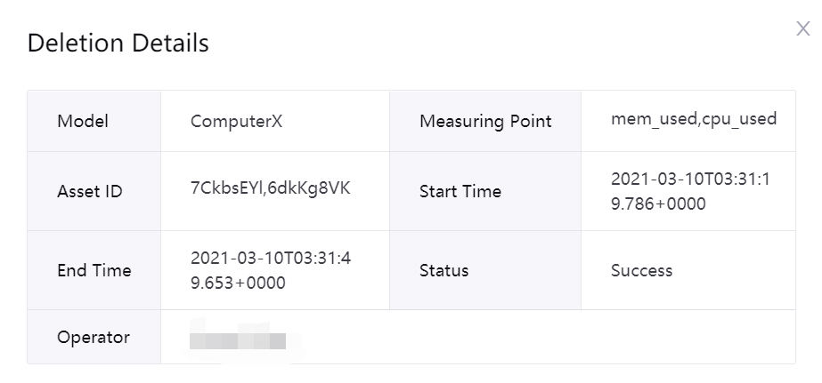Click the Measuring Point label
This screenshot has width=822, height=383.
tap(485, 121)
